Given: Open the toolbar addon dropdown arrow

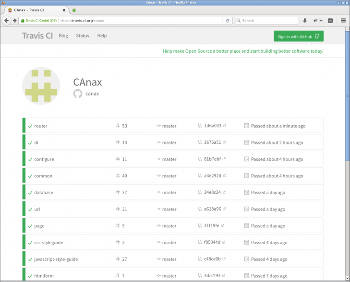Looking at the screenshot, I should point(321,21).
